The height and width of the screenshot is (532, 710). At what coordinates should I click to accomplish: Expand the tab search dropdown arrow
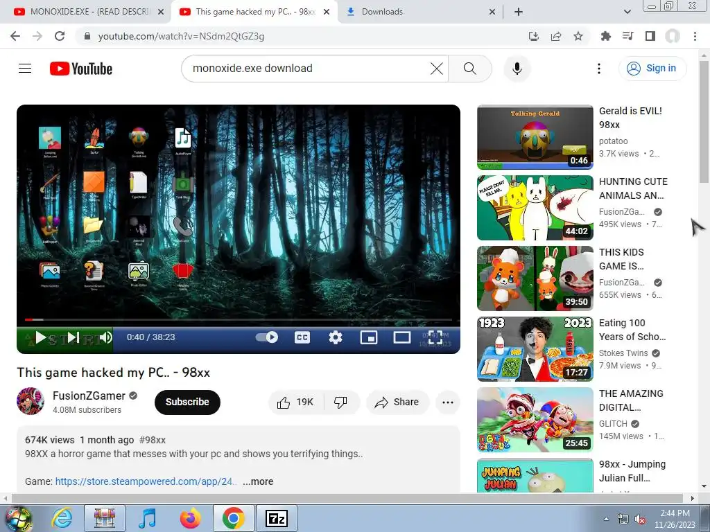pos(627,12)
